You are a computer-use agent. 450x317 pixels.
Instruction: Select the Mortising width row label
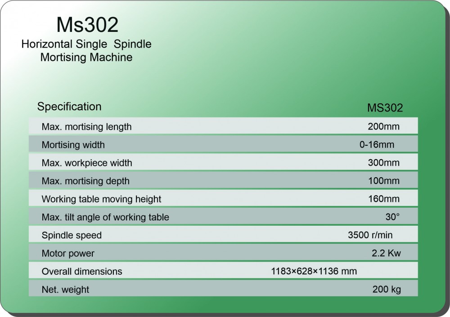[73, 145]
